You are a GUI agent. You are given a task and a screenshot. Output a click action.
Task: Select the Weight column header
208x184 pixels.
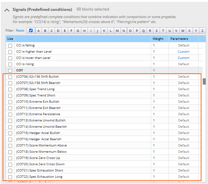click(x=158, y=39)
